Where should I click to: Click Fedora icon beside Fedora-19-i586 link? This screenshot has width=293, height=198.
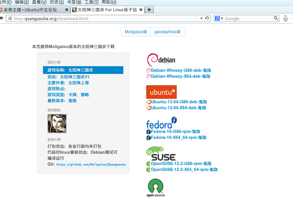(x=149, y=132)
